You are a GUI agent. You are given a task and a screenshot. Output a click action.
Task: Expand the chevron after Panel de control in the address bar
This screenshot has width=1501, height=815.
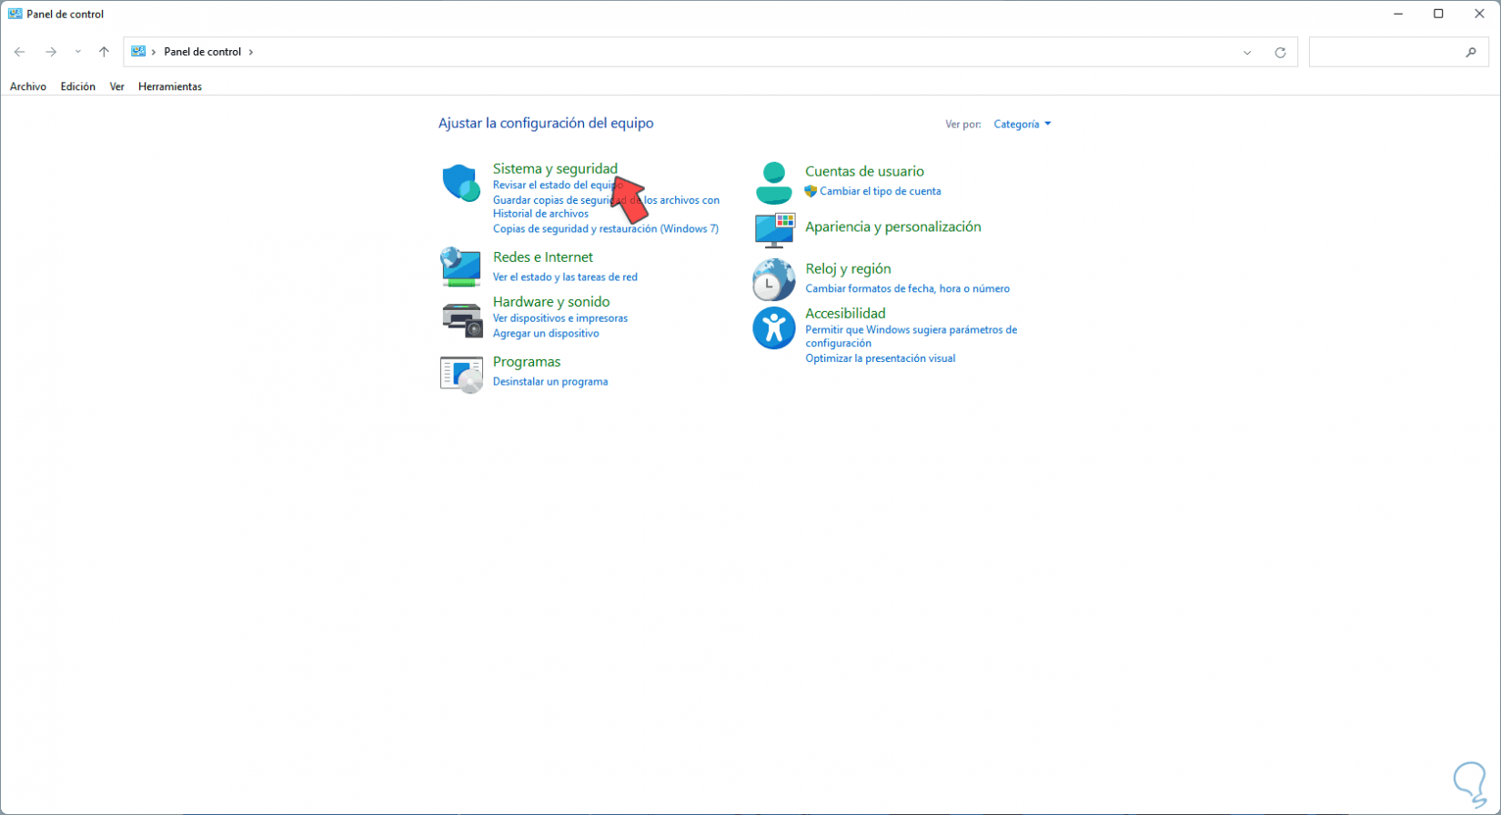click(251, 52)
